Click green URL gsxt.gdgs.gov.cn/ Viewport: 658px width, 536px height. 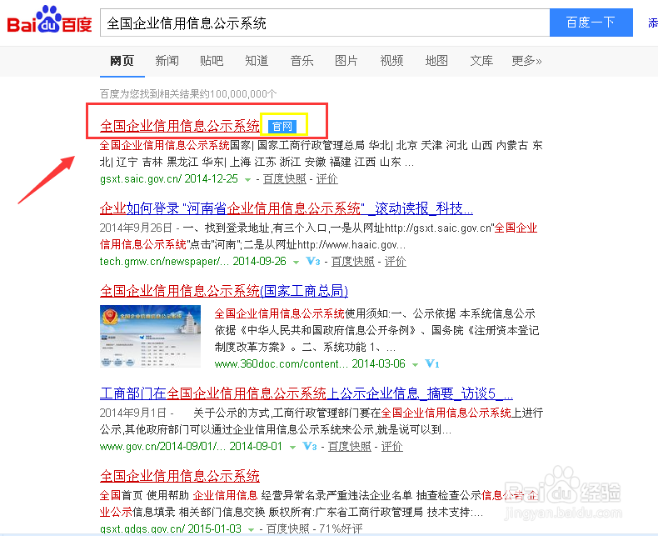(x=142, y=528)
